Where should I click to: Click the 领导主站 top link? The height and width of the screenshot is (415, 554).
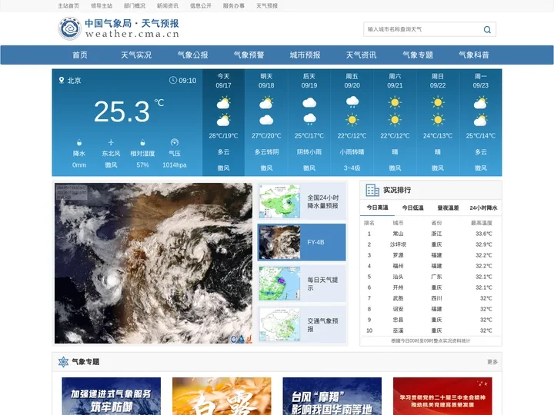[102, 6]
